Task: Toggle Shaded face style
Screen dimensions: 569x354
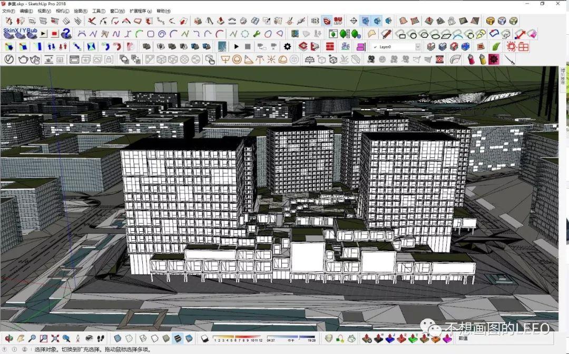Action: [x=166, y=338]
